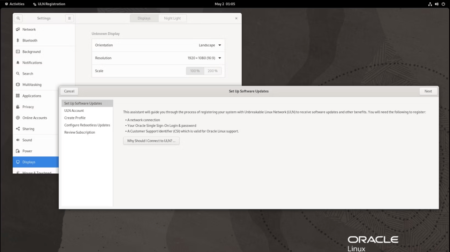Open Background settings in sidebar

point(44,52)
